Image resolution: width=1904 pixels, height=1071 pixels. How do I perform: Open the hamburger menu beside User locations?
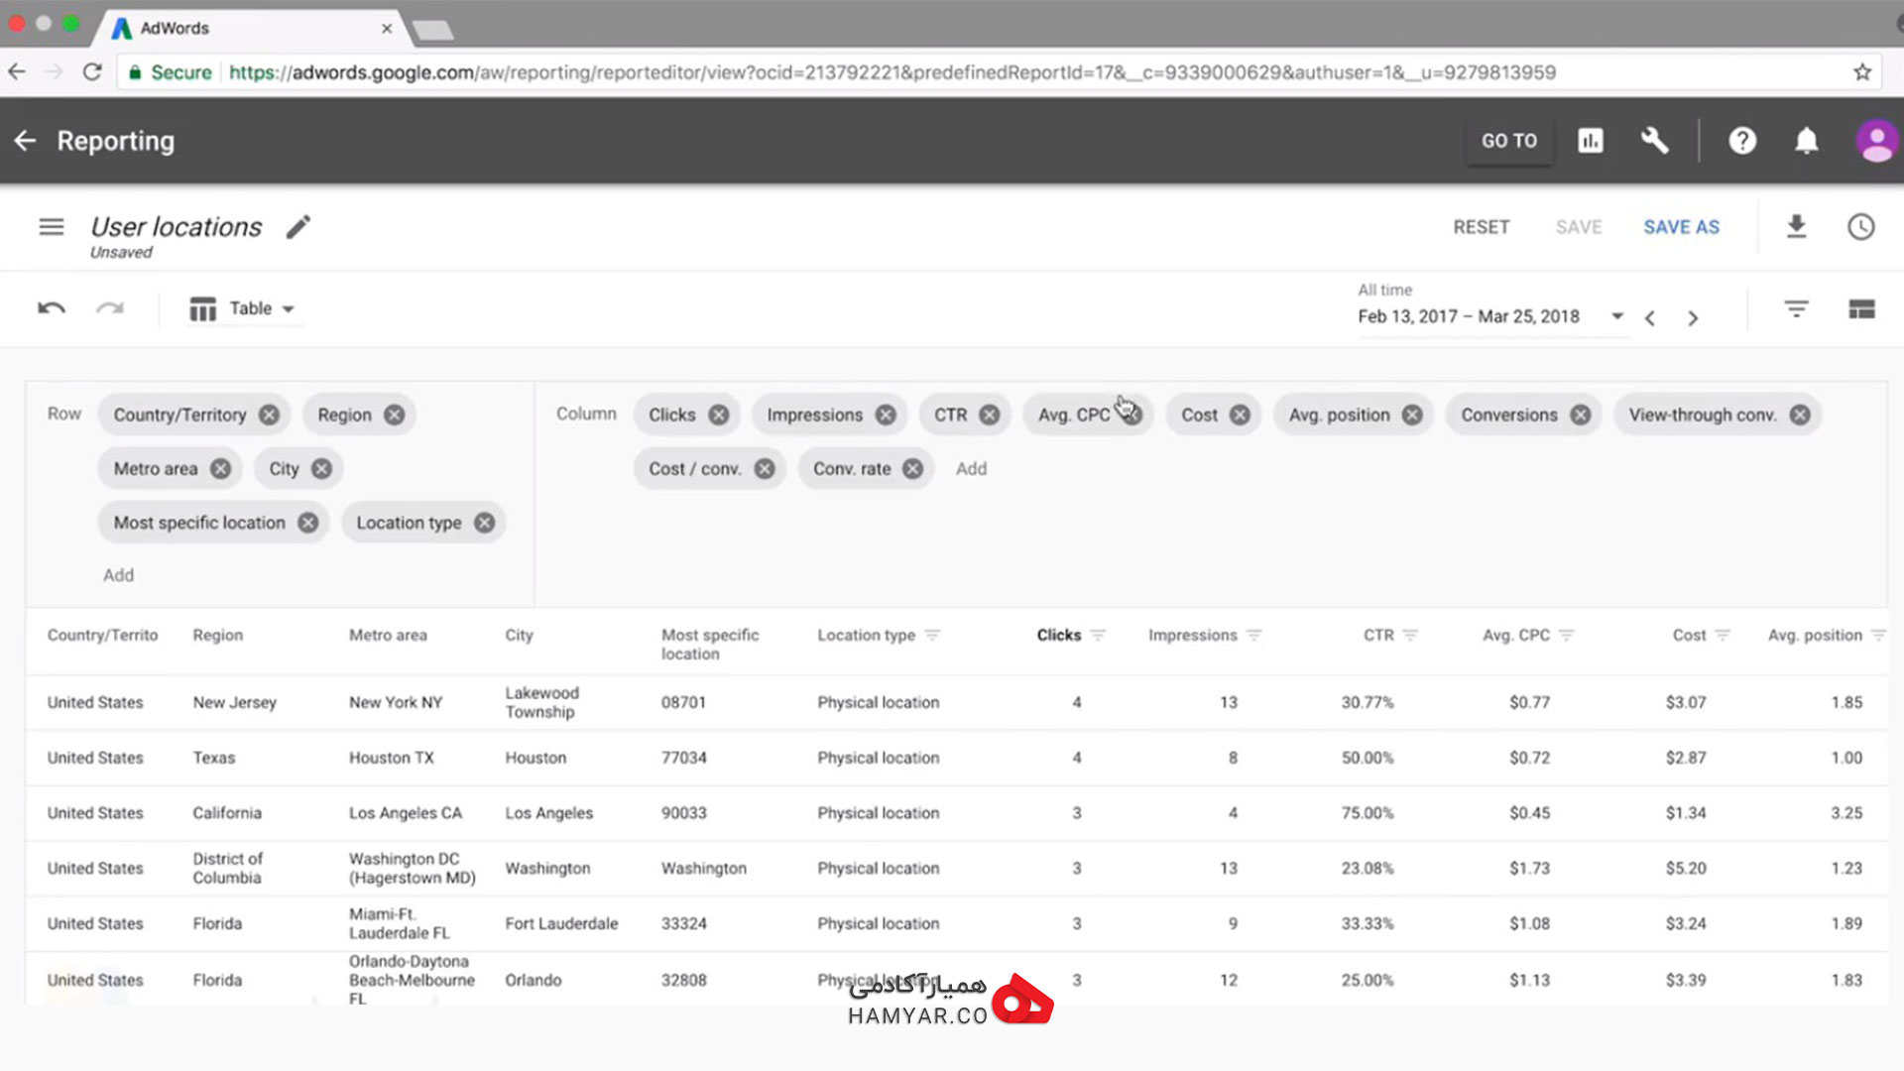(52, 227)
